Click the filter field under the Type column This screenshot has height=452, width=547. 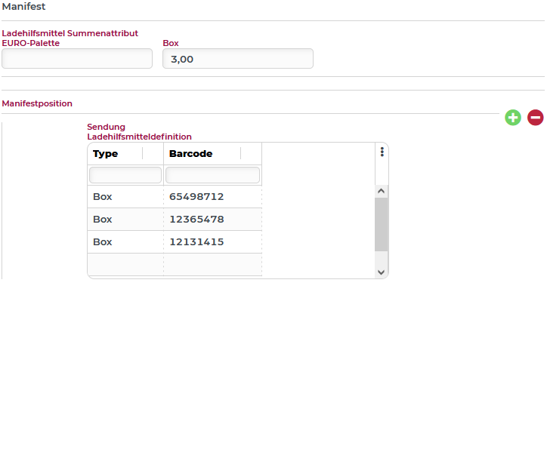[x=125, y=175]
